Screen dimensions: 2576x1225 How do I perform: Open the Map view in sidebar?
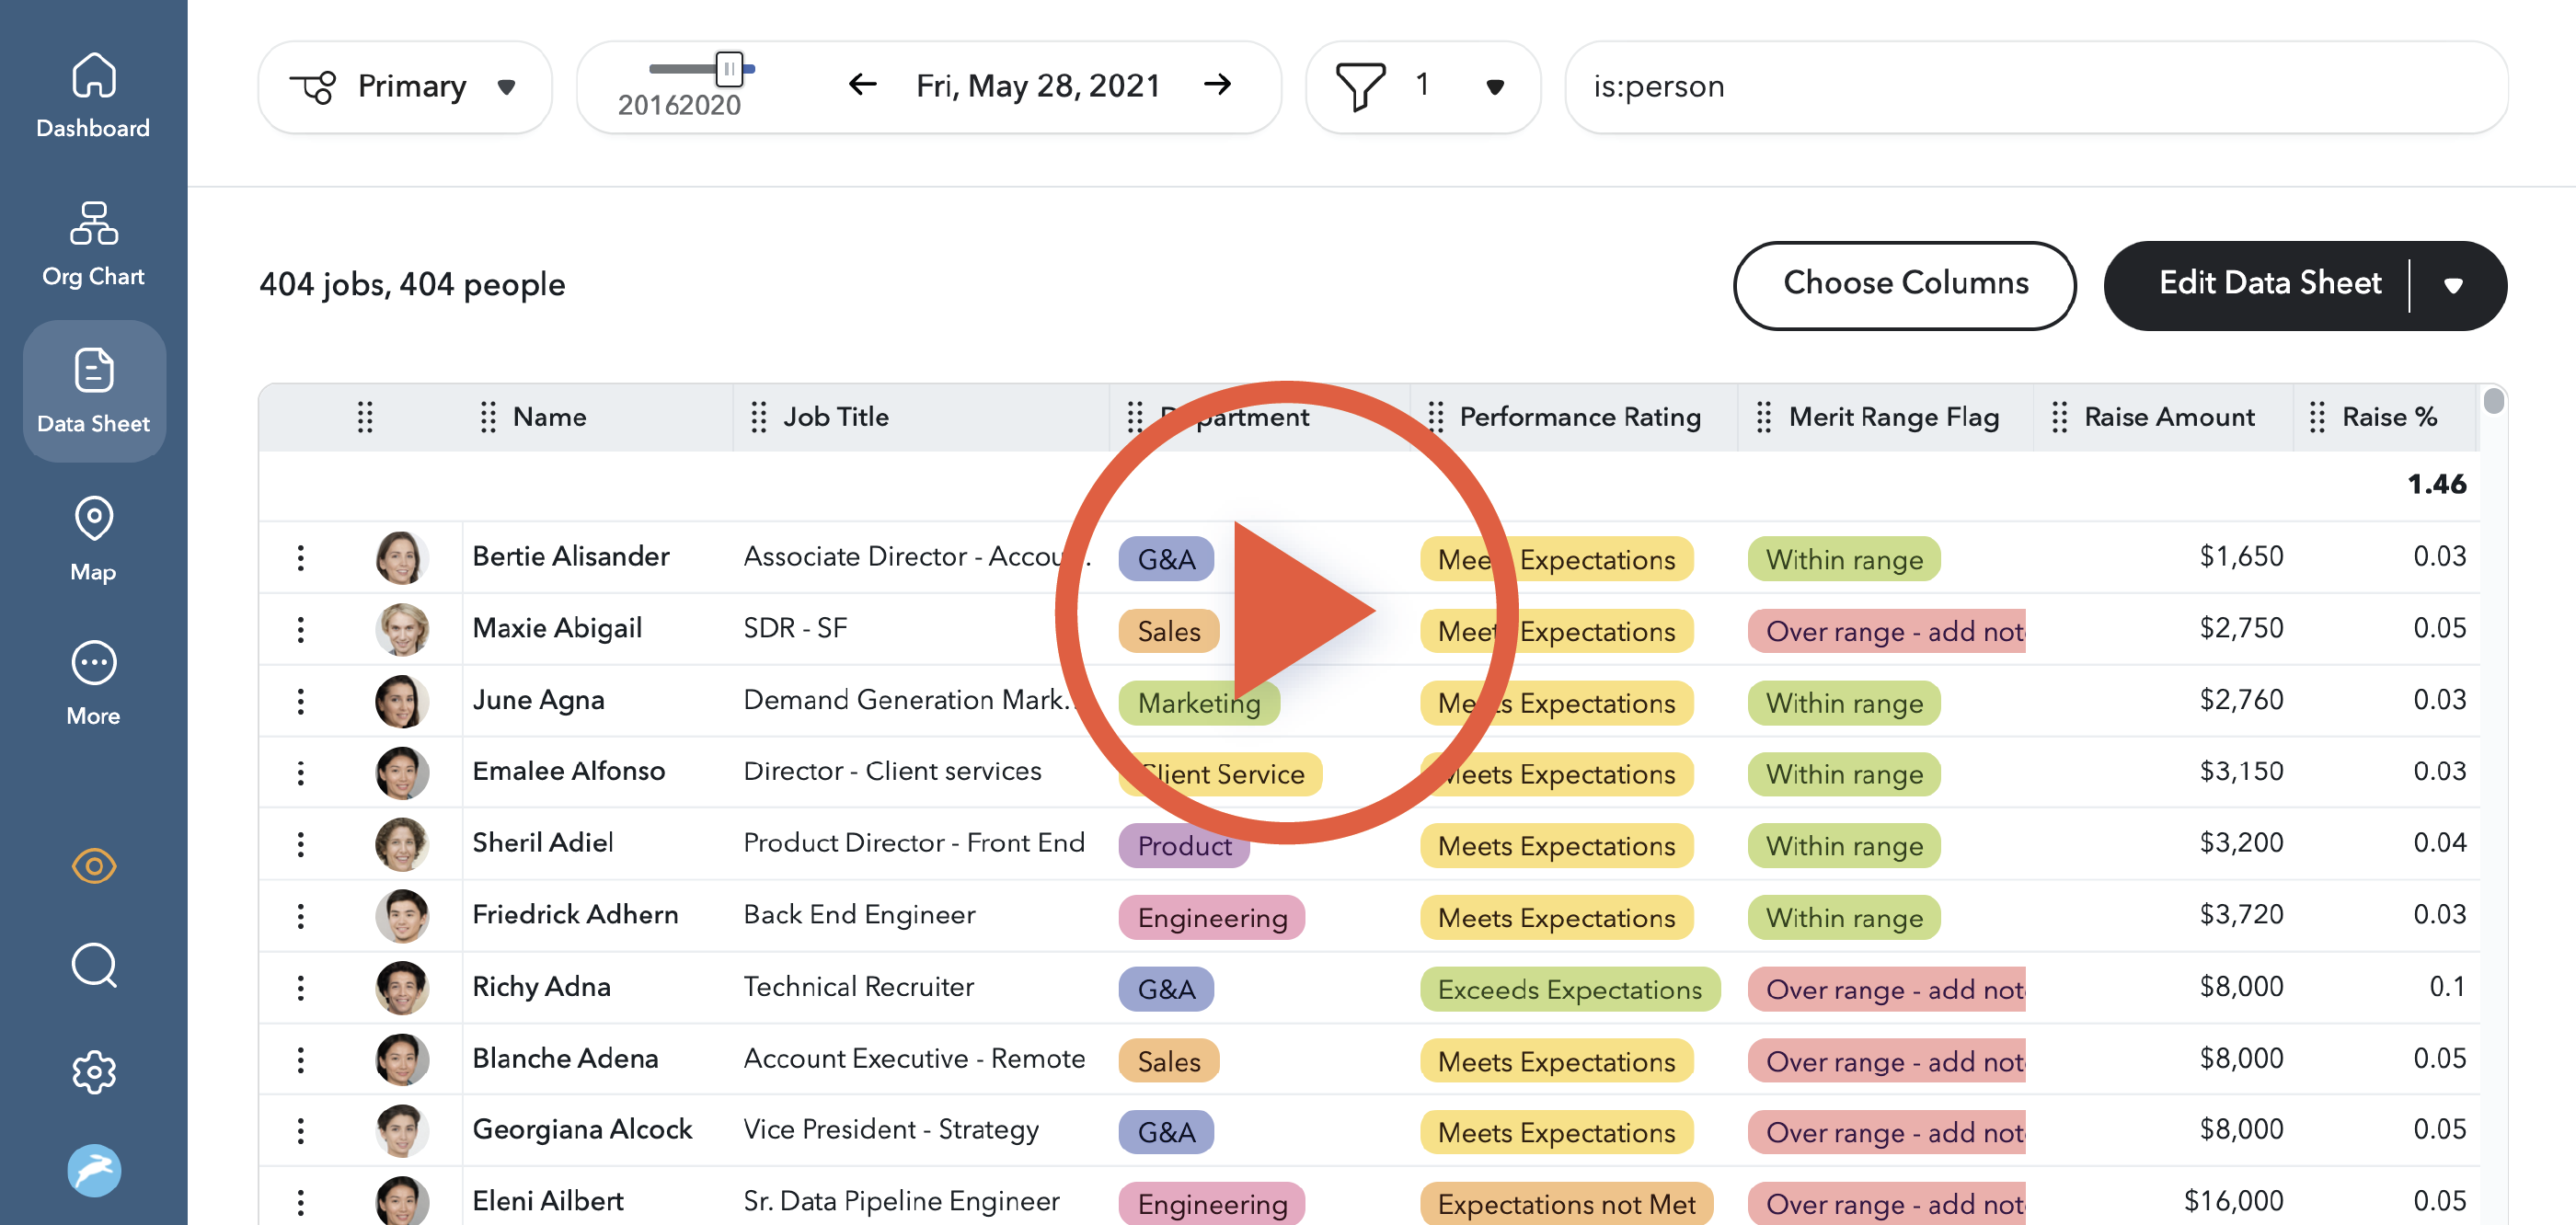click(93, 538)
